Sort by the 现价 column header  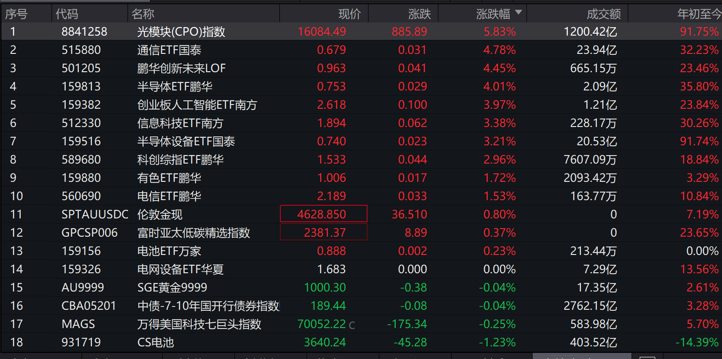pyautogui.click(x=350, y=14)
